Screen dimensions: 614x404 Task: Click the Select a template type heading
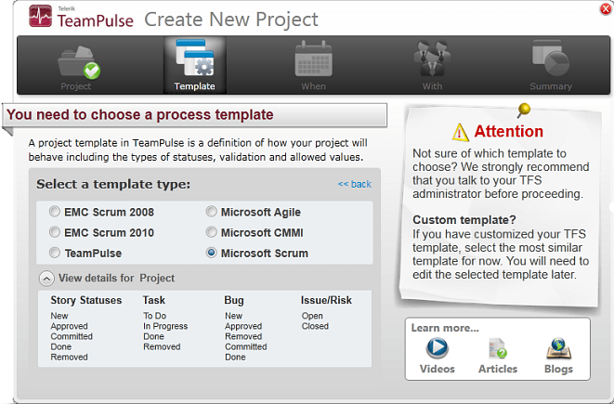tap(113, 184)
